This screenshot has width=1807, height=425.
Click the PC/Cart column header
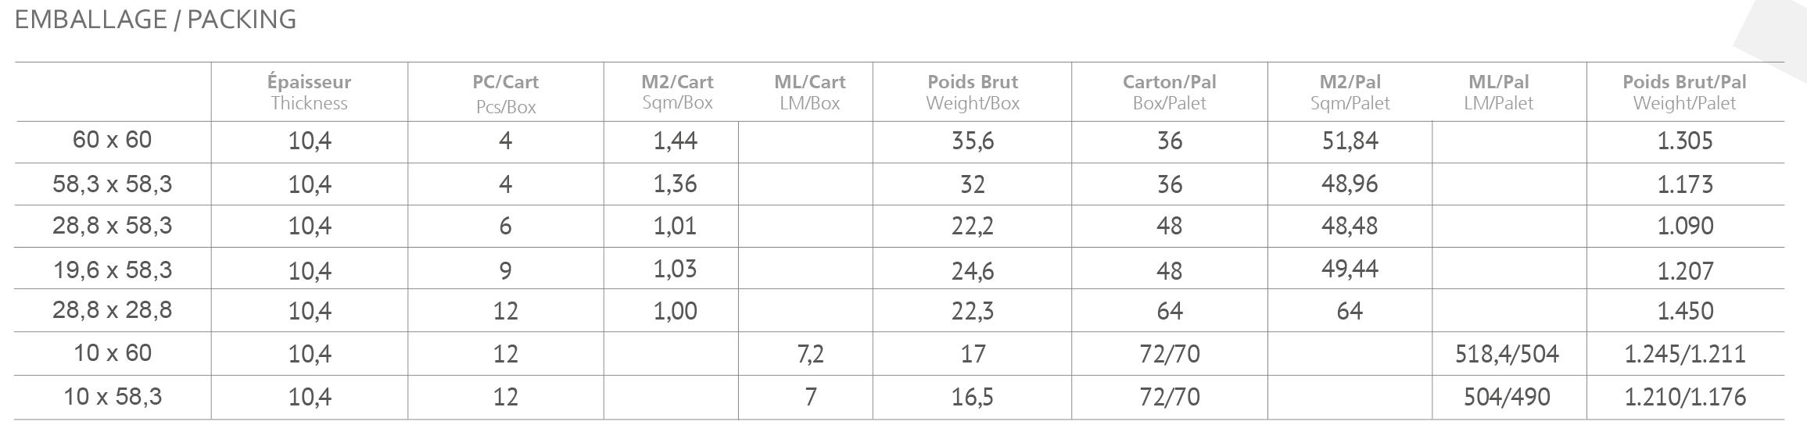coord(505,93)
